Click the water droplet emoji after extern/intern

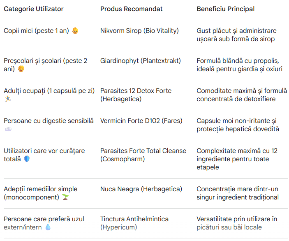(x=48, y=227)
